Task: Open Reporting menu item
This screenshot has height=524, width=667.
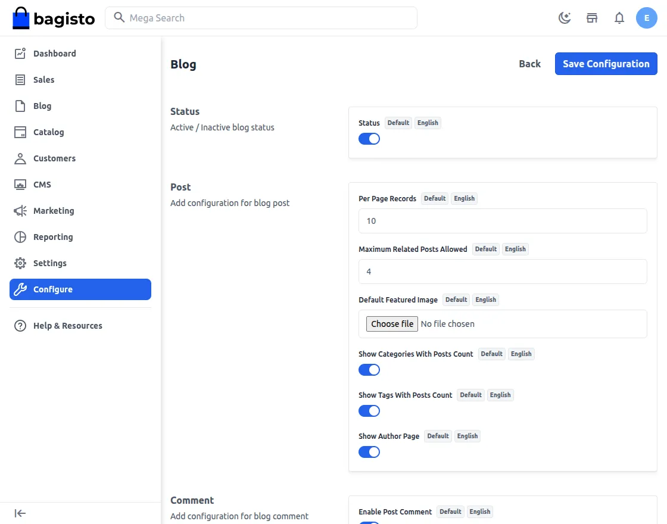Action: tap(80, 237)
